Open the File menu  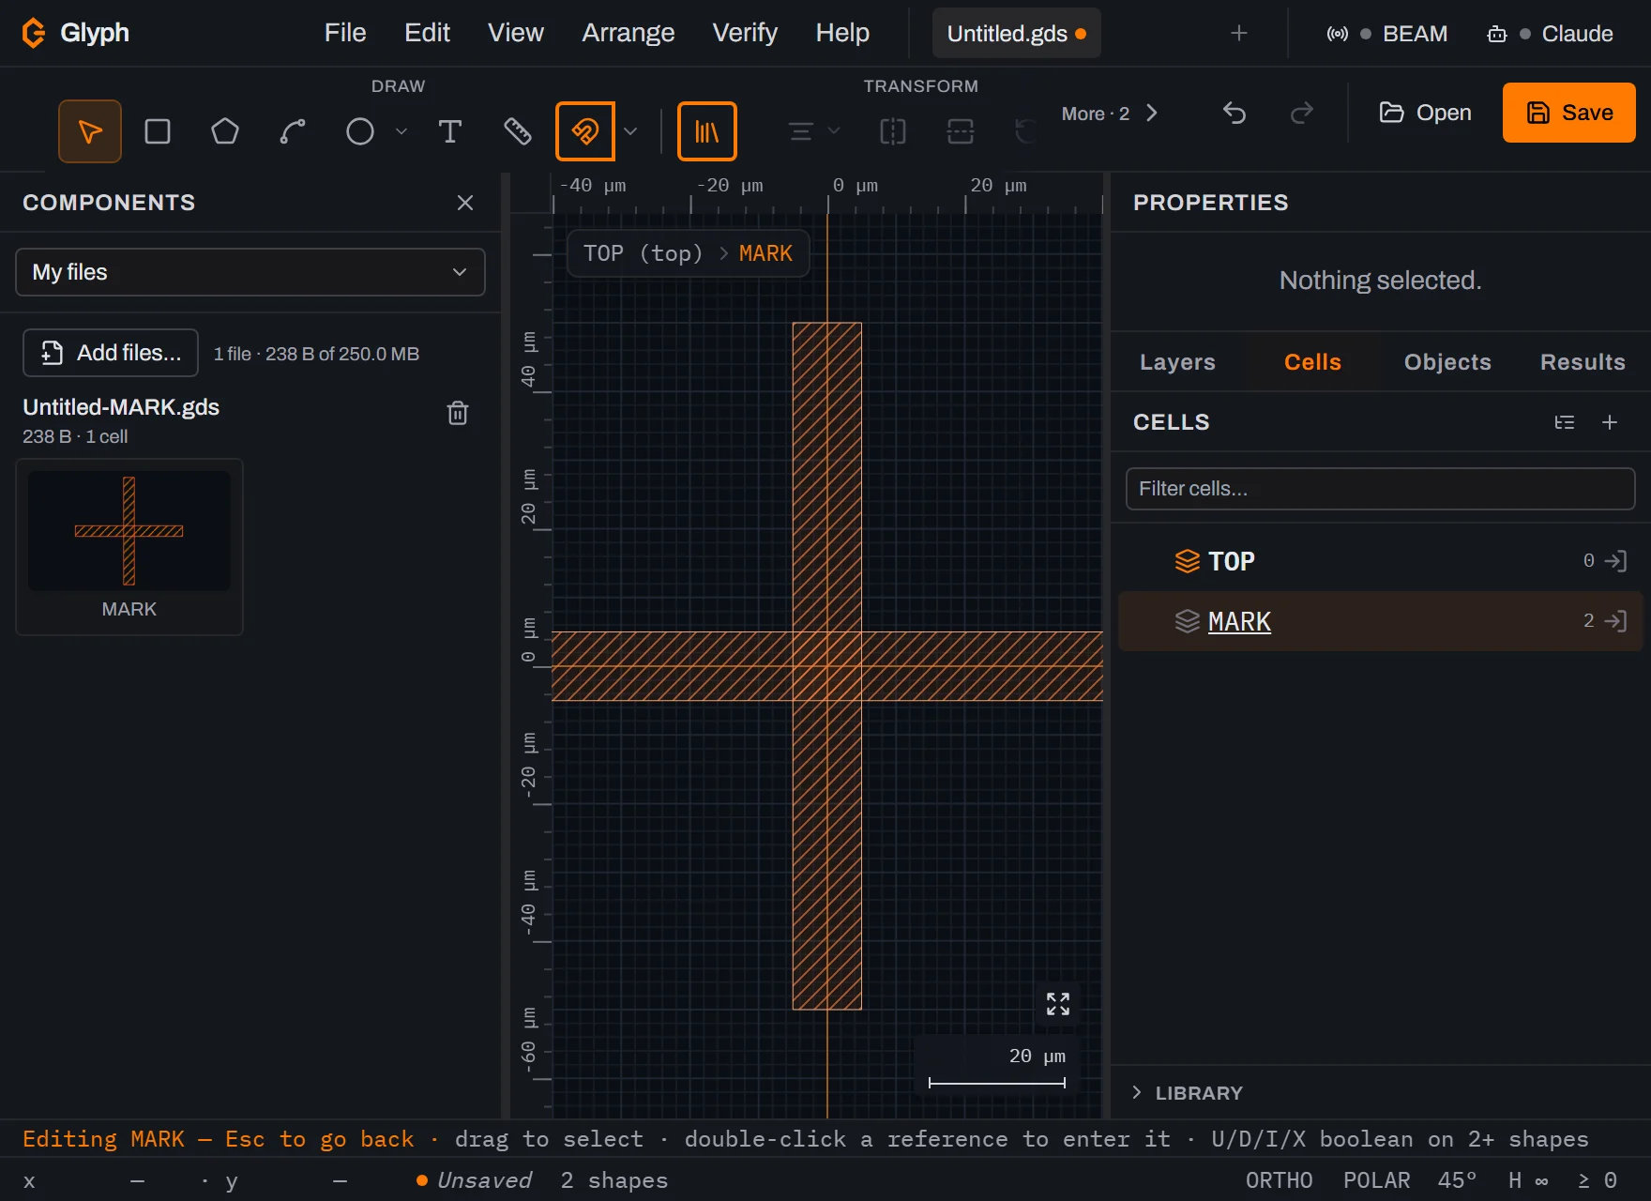point(345,33)
